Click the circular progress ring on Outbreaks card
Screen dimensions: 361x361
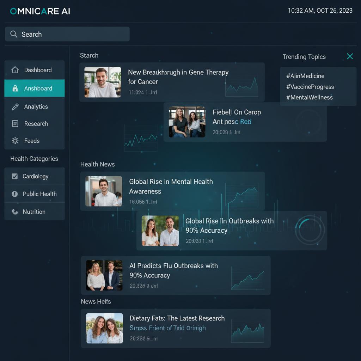pyautogui.click(x=309, y=231)
